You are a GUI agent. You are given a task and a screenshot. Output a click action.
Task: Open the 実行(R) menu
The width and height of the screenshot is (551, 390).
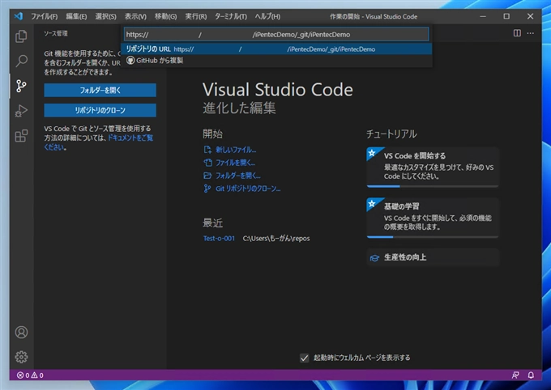click(x=196, y=16)
